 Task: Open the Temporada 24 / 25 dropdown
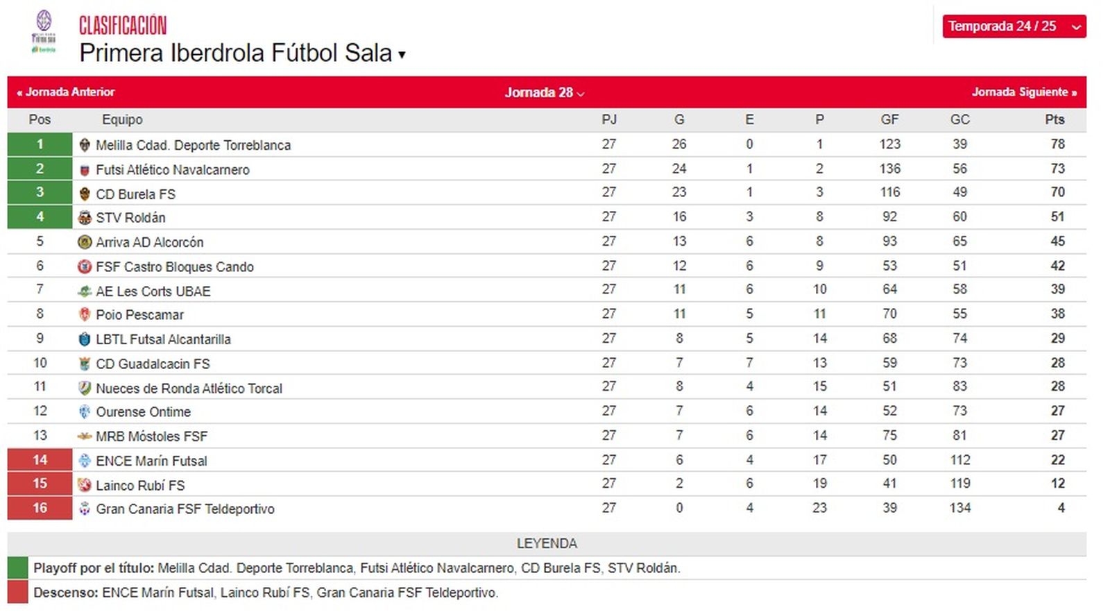[x=1014, y=27]
